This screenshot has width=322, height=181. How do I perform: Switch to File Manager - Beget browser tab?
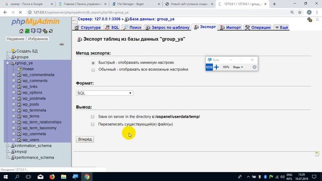136,4
